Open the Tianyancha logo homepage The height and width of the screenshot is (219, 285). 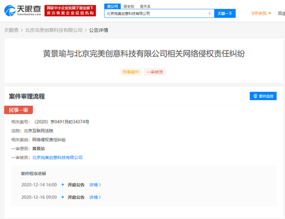tap(22, 10)
